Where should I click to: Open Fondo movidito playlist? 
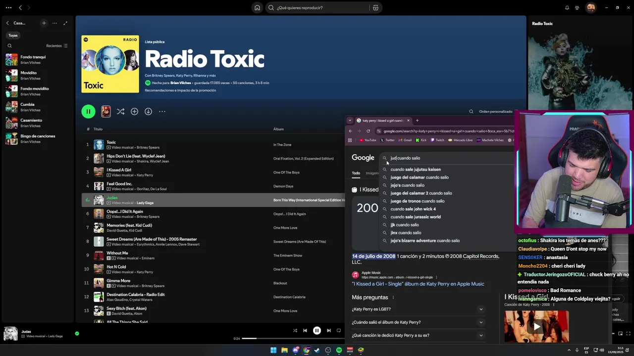37,91
